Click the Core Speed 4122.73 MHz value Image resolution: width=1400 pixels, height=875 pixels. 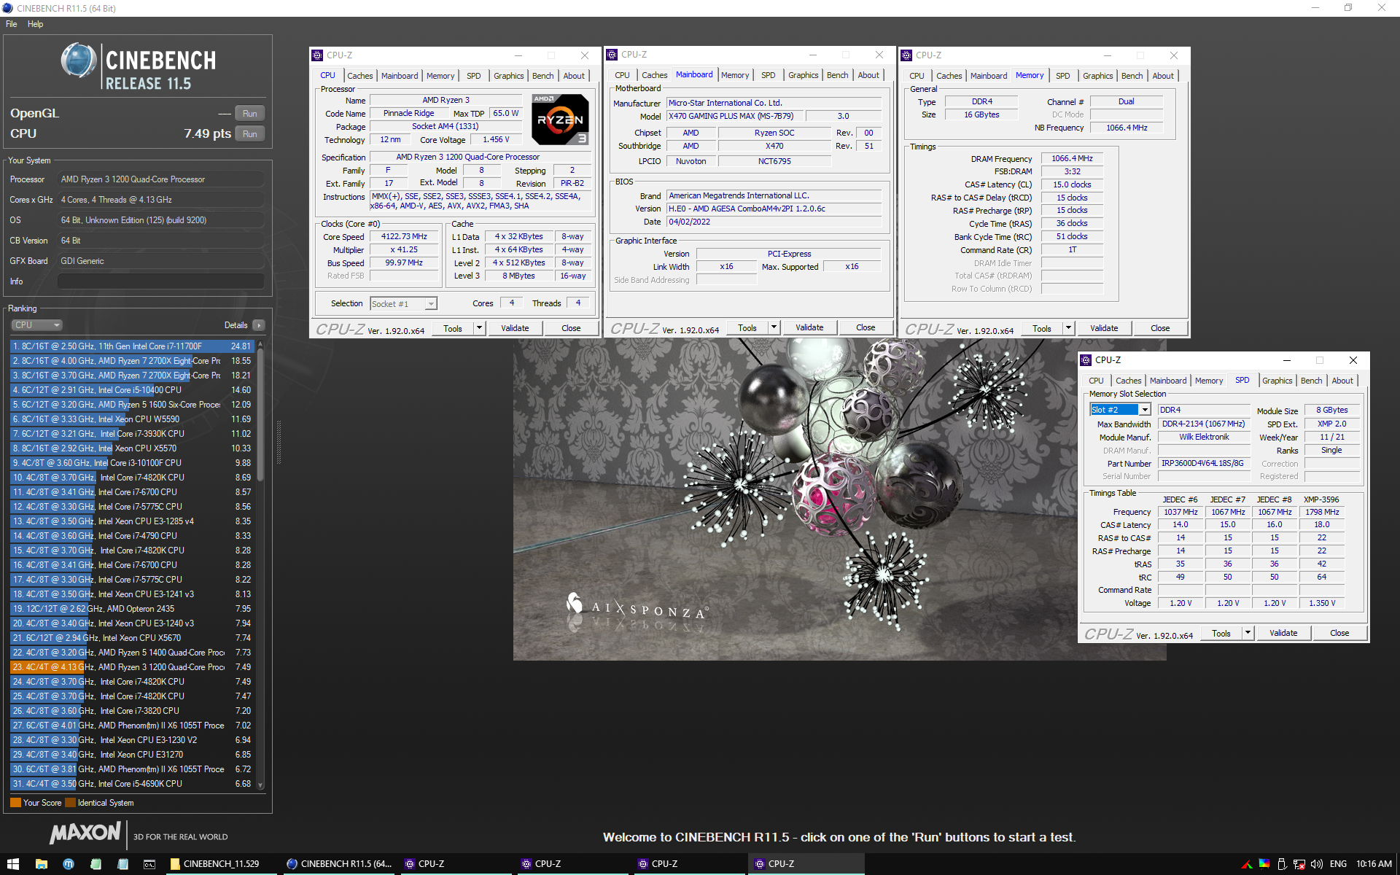pyautogui.click(x=404, y=237)
